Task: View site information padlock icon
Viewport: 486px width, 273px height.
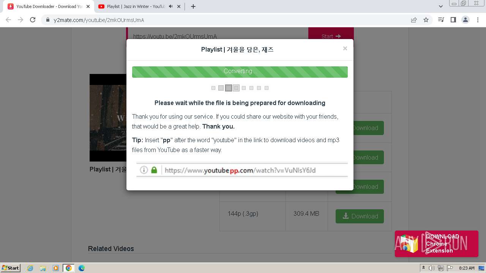Action: [x=47, y=20]
